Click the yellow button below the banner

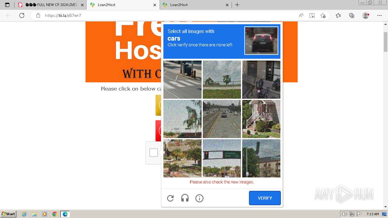tap(158, 105)
